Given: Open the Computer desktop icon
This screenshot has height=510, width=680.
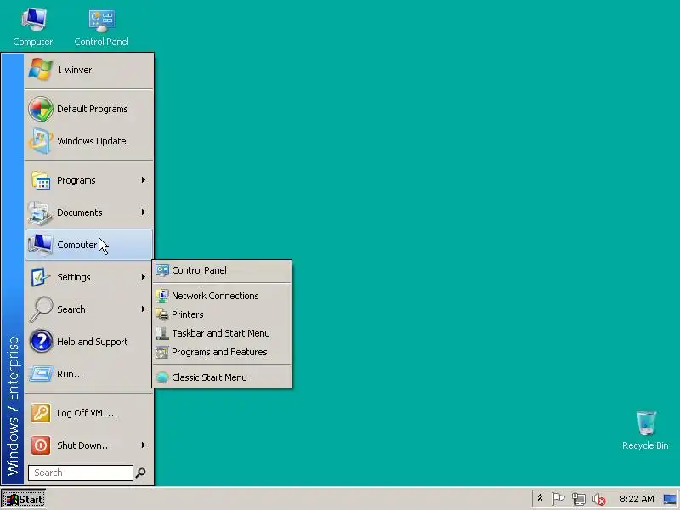Looking at the screenshot, I should coord(33,27).
